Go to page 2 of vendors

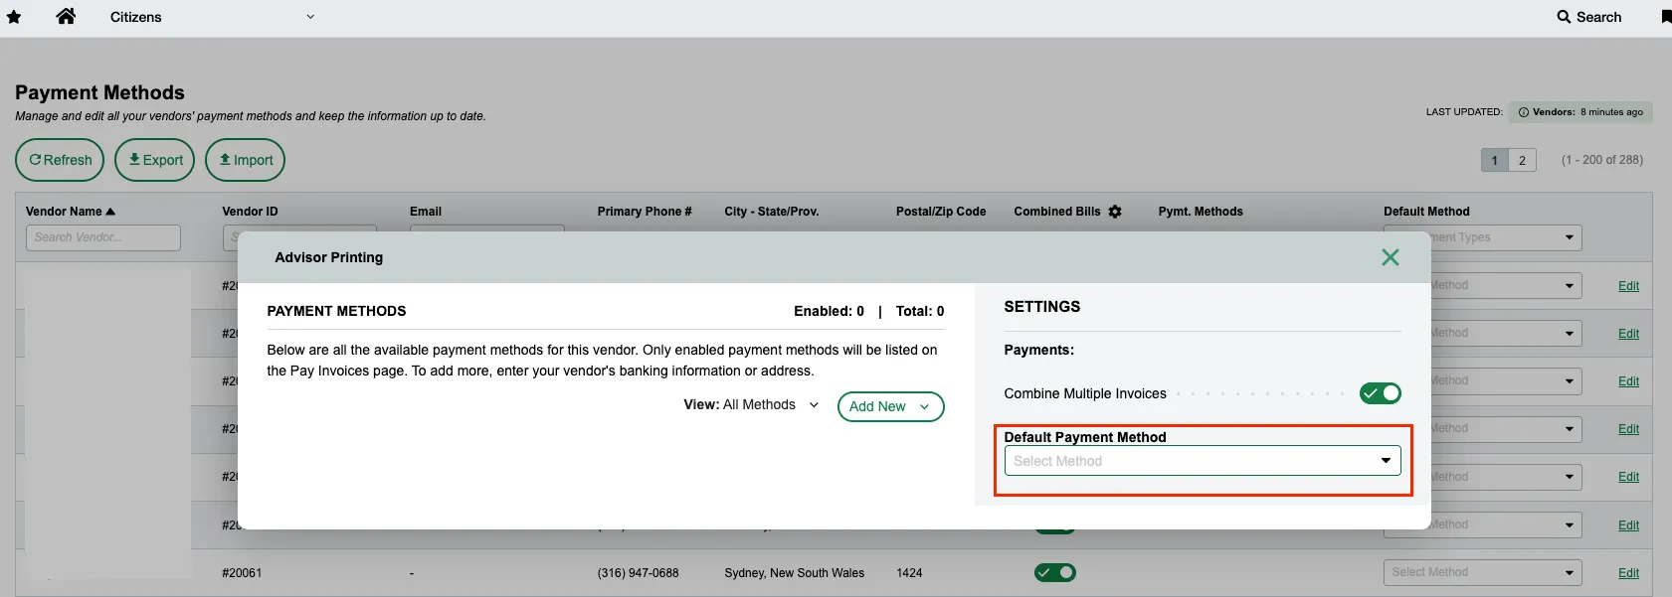1522,160
